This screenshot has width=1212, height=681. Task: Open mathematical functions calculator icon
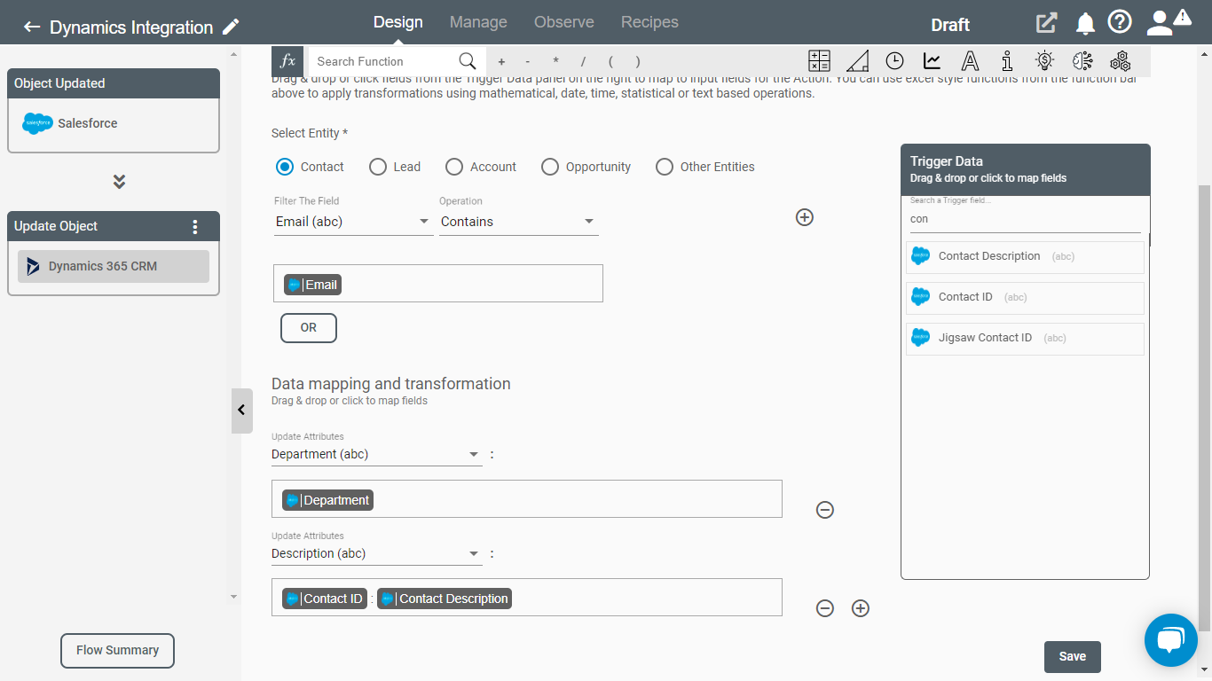click(x=819, y=60)
